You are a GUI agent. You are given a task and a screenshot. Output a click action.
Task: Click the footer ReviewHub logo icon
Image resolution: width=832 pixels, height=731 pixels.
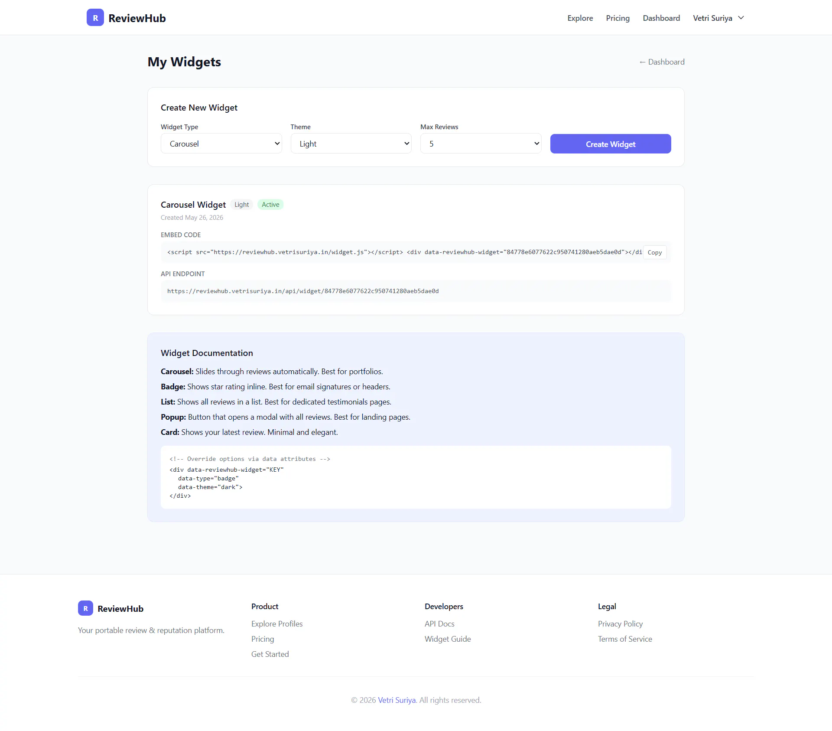[x=85, y=608]
